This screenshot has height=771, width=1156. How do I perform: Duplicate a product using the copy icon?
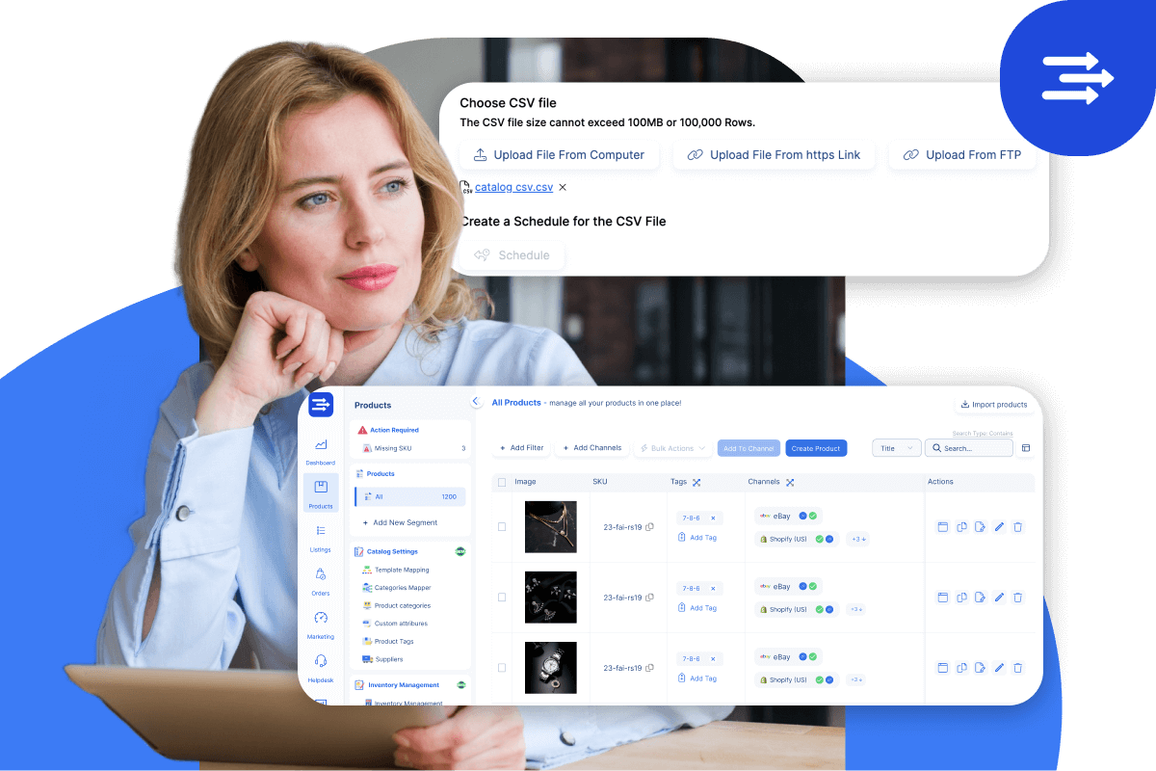click(x=961, y=527)
